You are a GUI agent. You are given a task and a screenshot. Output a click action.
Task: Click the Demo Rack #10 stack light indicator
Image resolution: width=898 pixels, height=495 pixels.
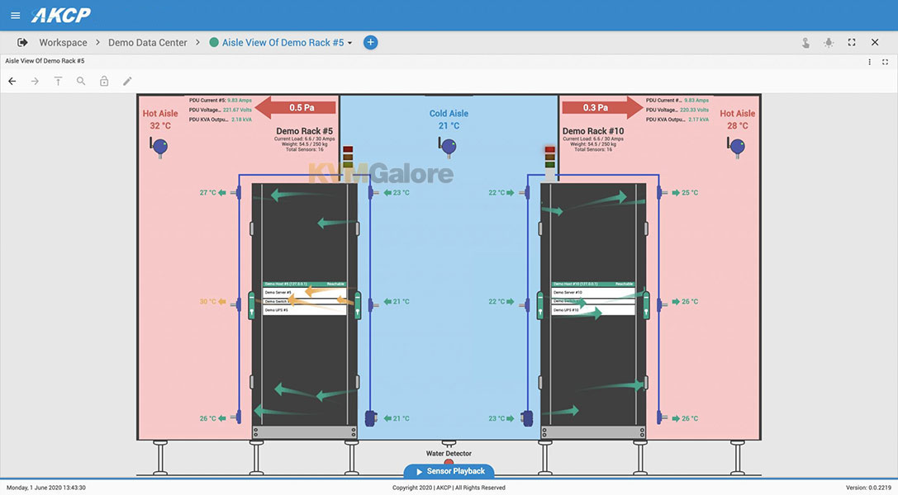[x=549, y=157]
